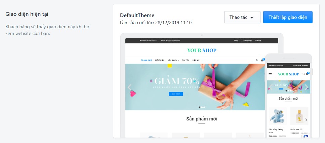Click the MUA NGAY button on banner
Image resolution: width=325 pixels, height=143 pixels.
point(176,94)
